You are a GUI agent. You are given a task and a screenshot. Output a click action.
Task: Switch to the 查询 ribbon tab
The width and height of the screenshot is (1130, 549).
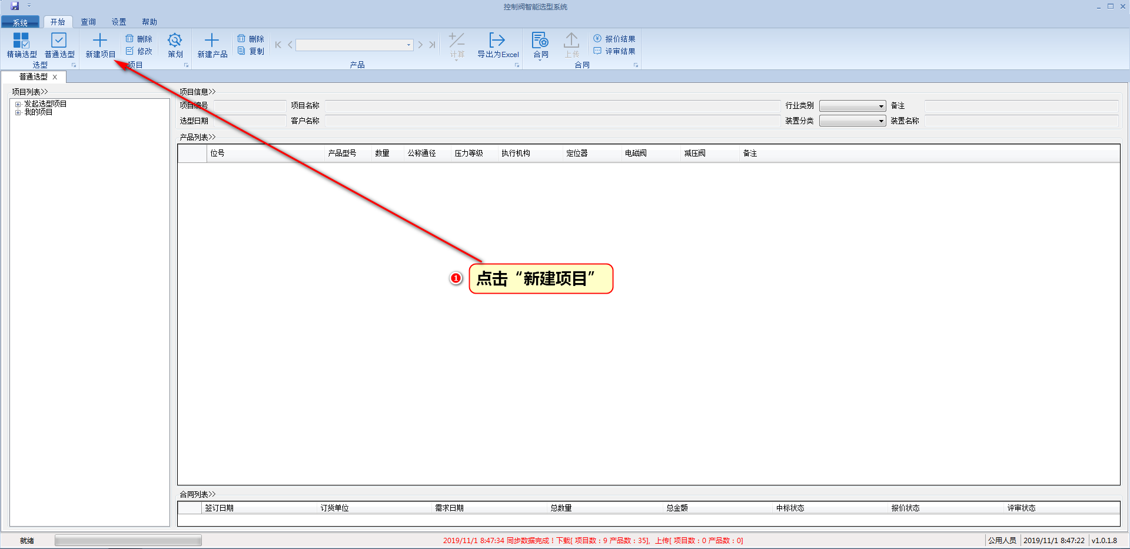[x=88, y=22]
